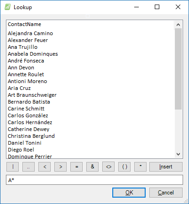Screen dimensions: 189x204
Task: Cancel the Lookup dialog
Action: pos(166,193)
